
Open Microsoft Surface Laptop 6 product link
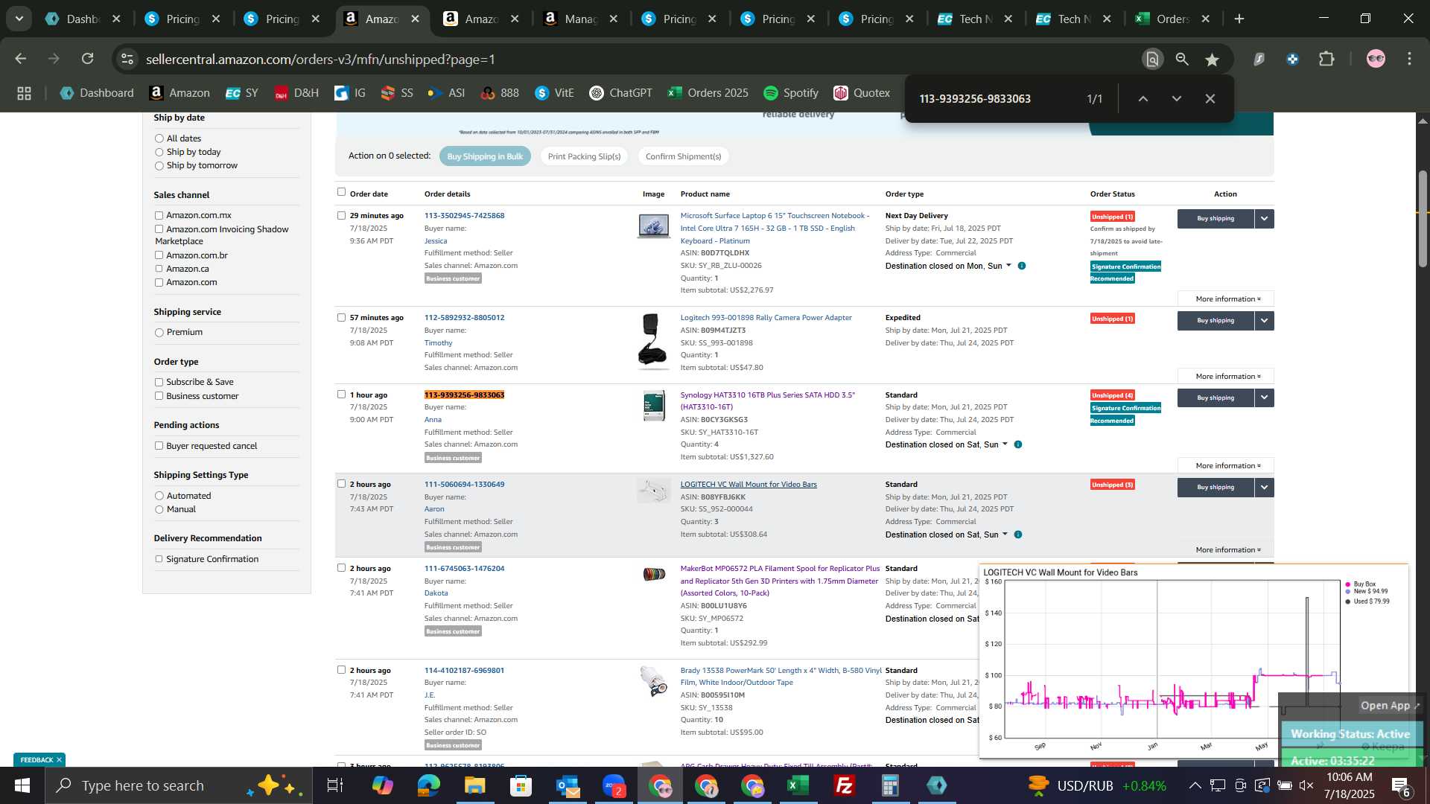(775, 228)
